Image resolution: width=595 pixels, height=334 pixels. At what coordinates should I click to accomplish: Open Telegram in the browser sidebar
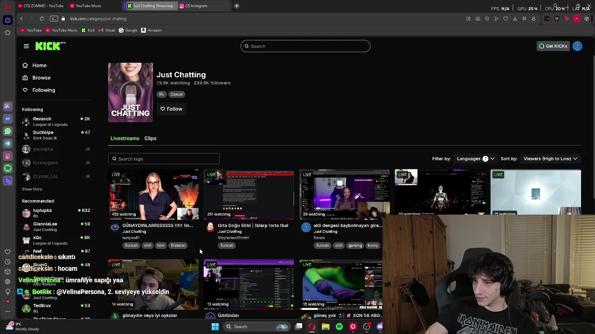tap(7, 144)
